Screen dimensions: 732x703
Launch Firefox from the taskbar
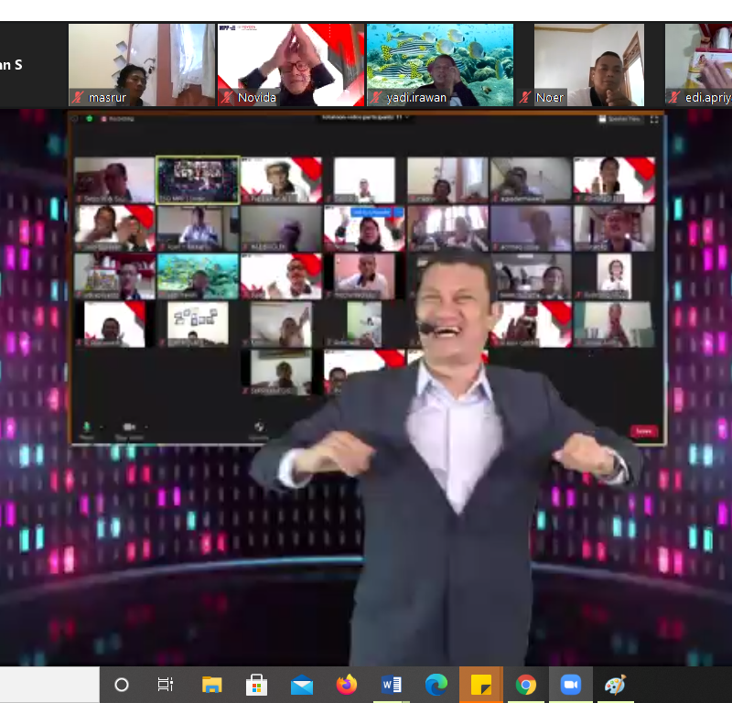click(x=347, y=685)
